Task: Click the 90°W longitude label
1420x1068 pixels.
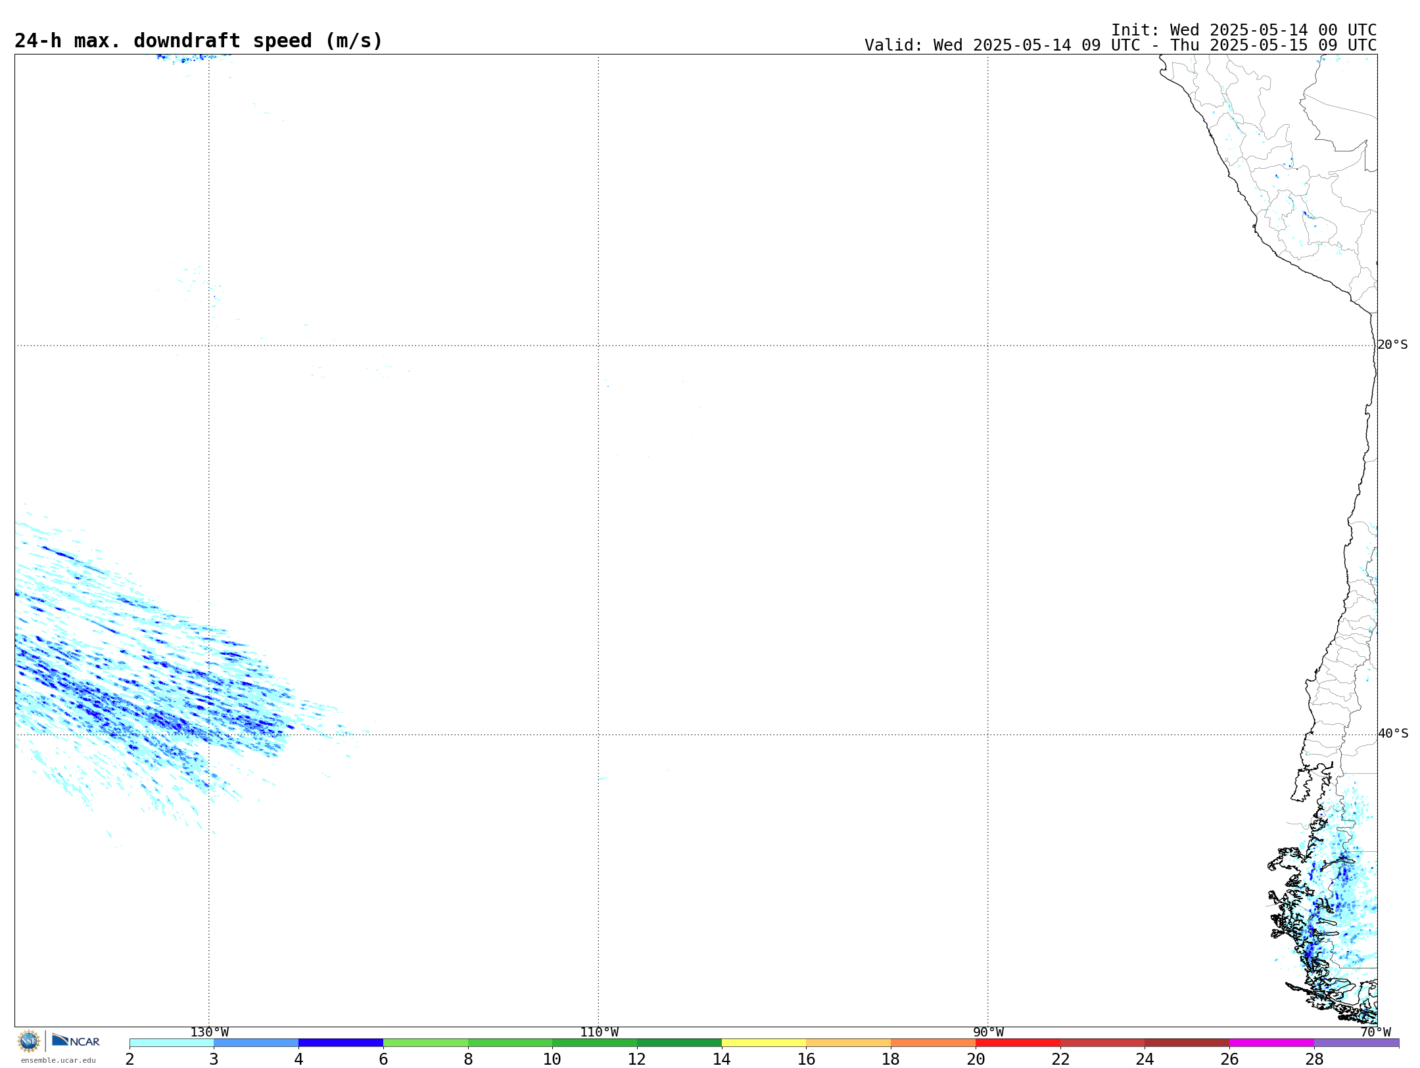Action: tap(988, 1033)
